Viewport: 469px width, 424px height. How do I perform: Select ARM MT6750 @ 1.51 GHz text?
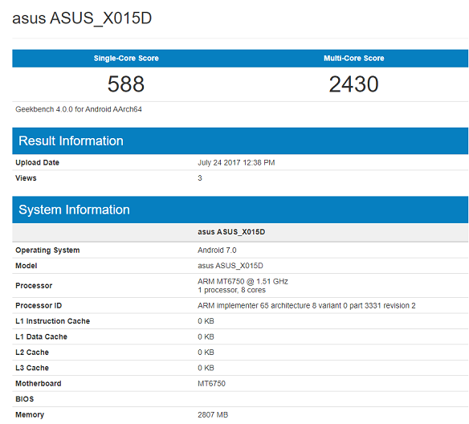tap(243, 281)
